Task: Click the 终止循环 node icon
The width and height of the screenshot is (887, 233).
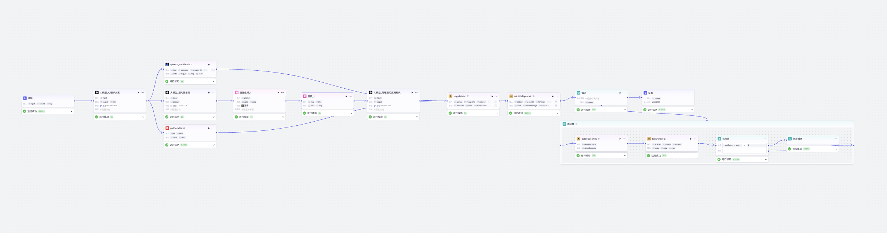Action: (x=790, y=139)
